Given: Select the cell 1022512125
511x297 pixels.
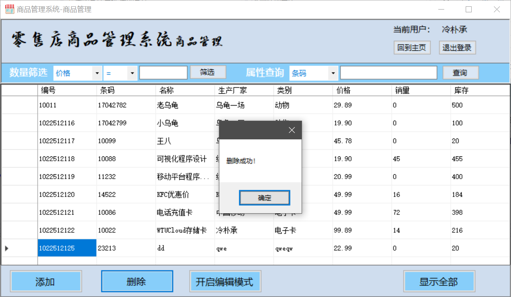Looking at the screenshot, I should pyautogui.click(x=67, y=248).
